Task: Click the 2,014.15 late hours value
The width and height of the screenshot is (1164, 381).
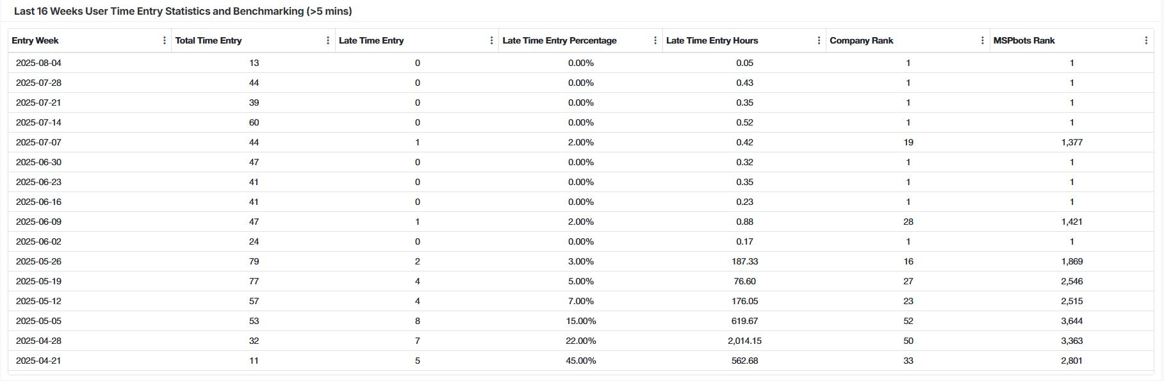Action: [745, 340]
